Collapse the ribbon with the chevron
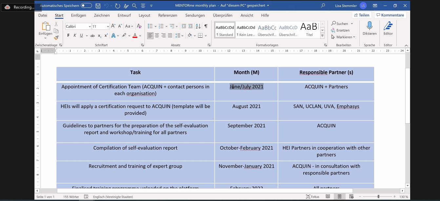440x201 pixels. [x=406, y=45]
